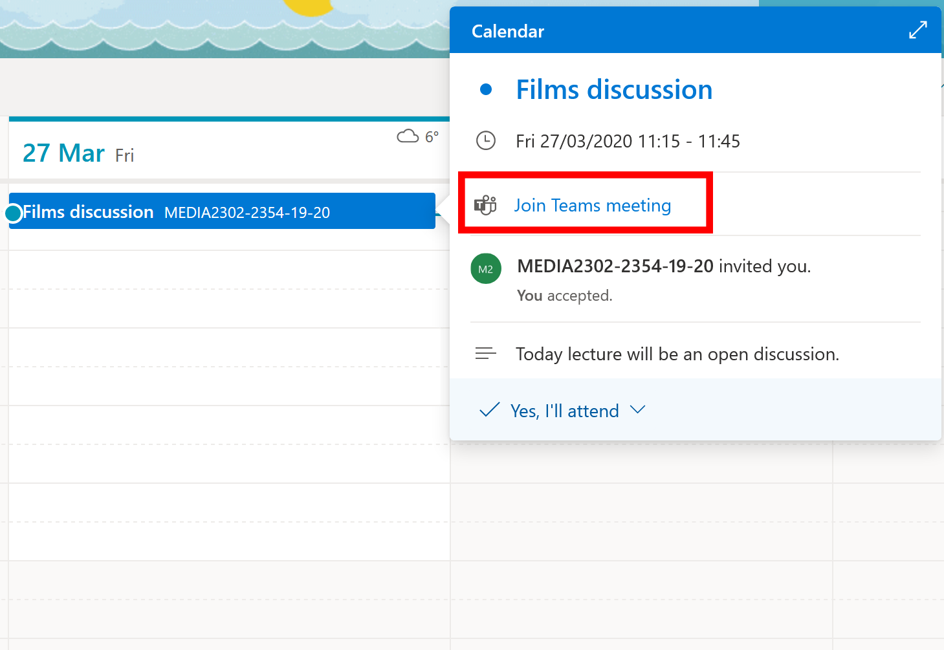Click the blue category dot beside Films discussion
The image size is (944, 650).
[x=486, y=90]
